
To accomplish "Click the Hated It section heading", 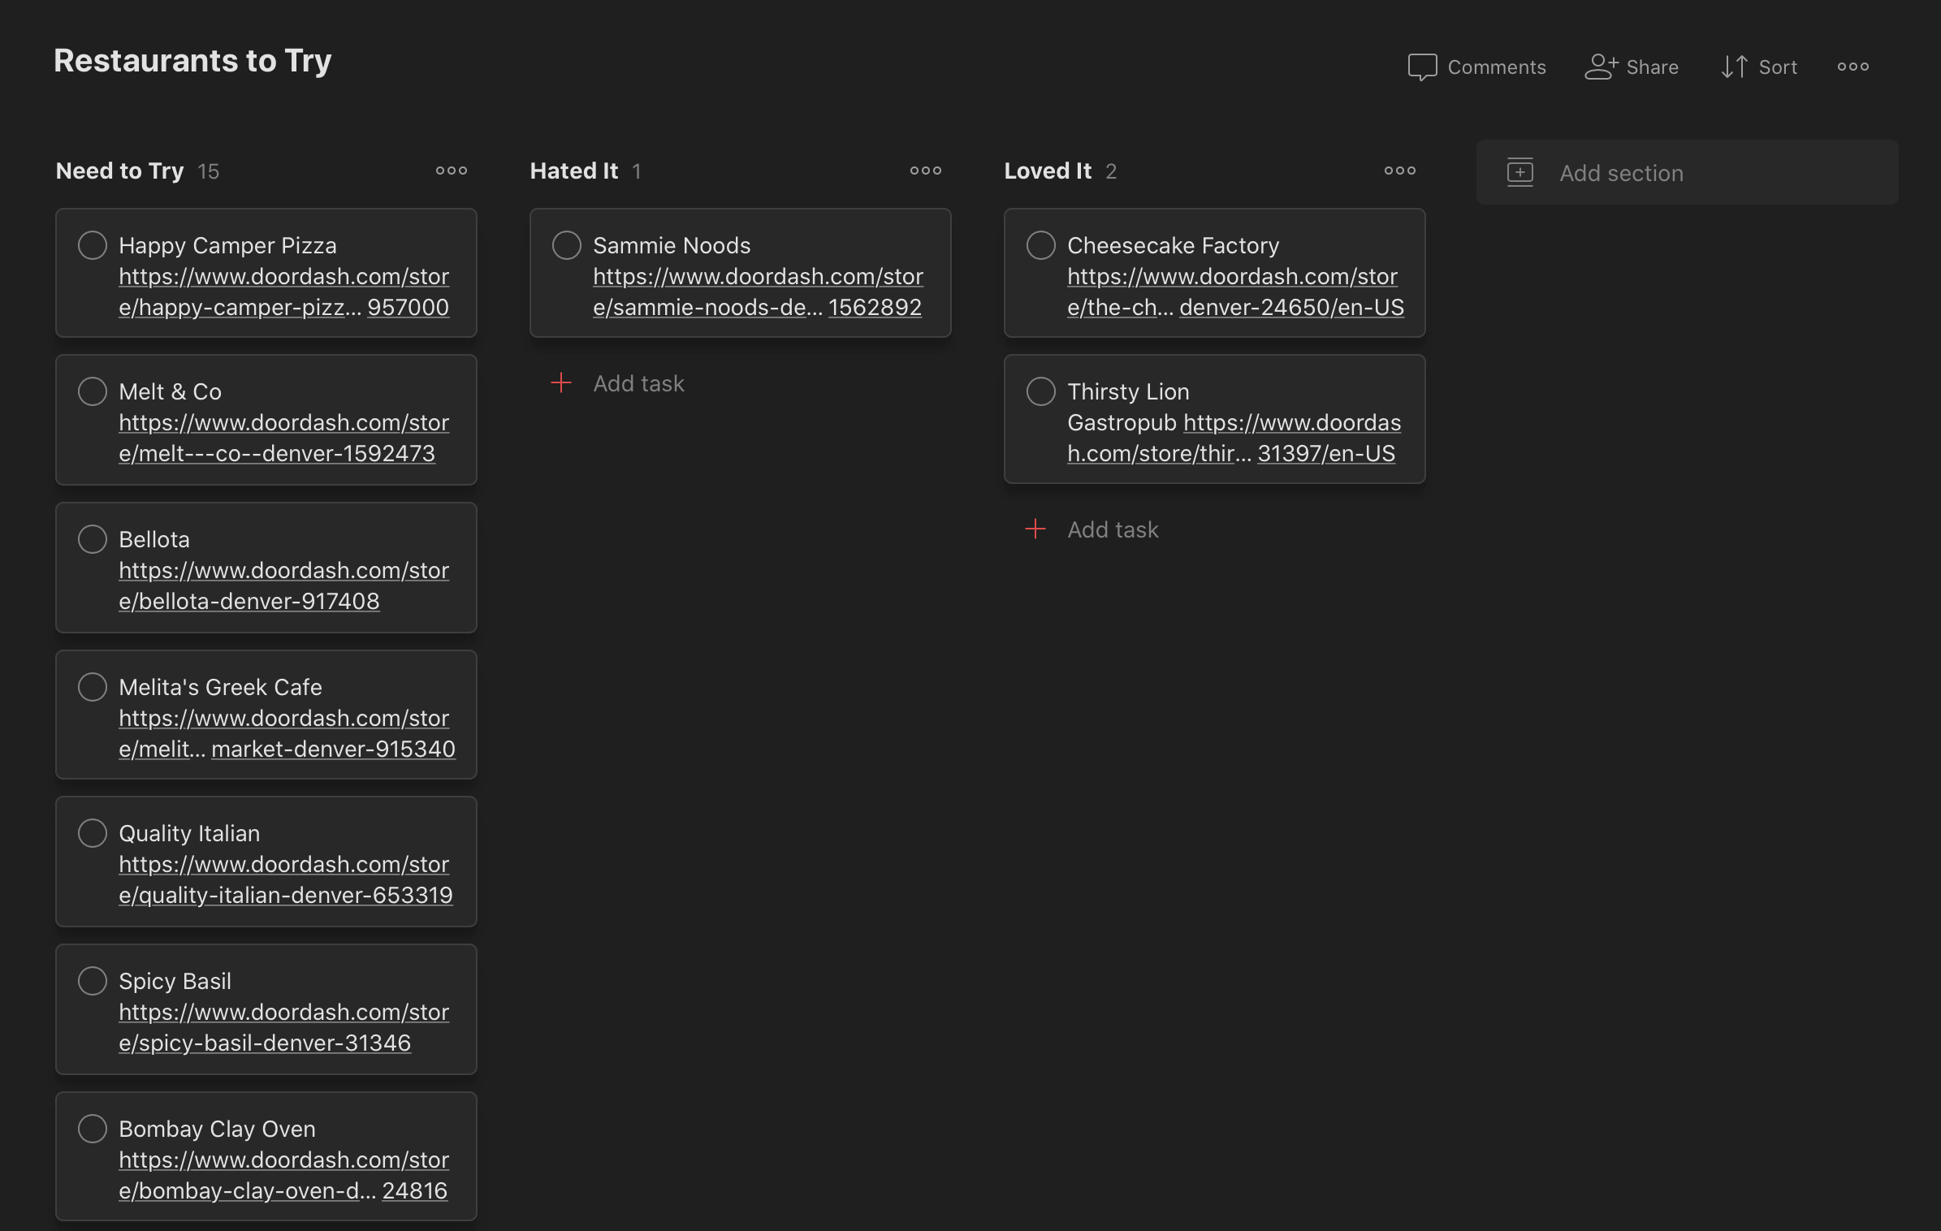I will [x=573, y=171].
